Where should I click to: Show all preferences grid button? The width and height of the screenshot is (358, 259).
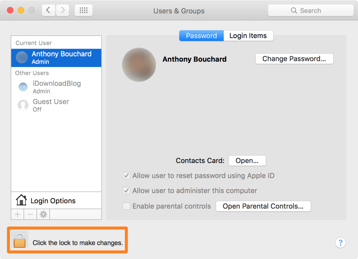pyautogui.click(x=84, y=10)
